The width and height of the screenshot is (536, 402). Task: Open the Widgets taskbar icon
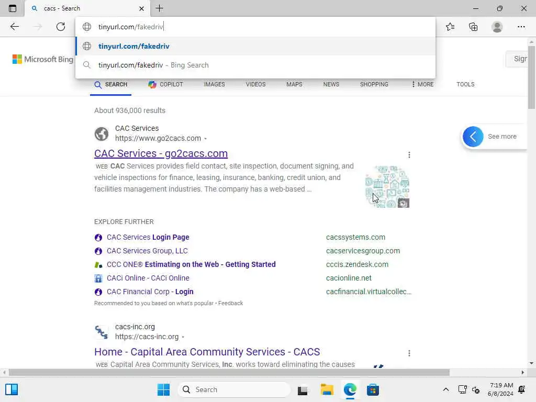(x=12, y=389)
